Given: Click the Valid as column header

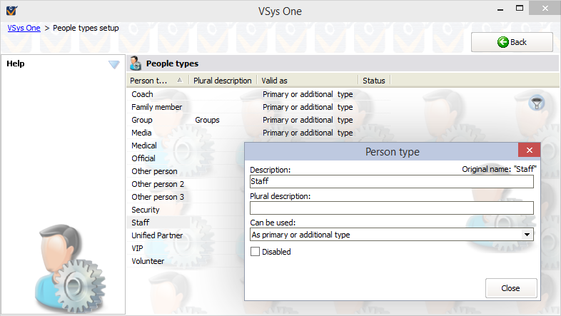Looking at the screenshot, I should [307, 81].
